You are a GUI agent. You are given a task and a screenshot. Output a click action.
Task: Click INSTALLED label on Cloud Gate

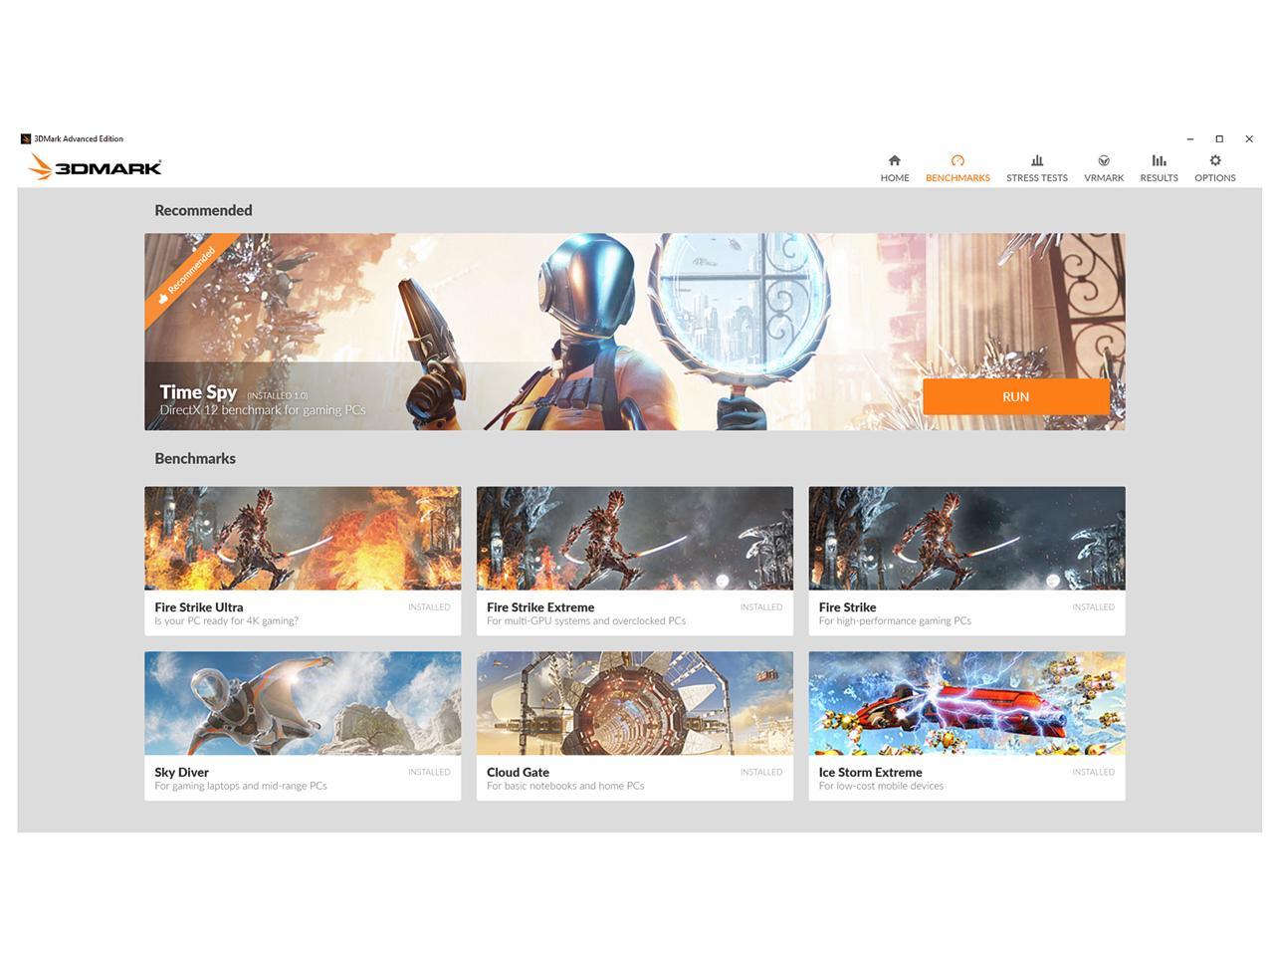tap(761, 773)
